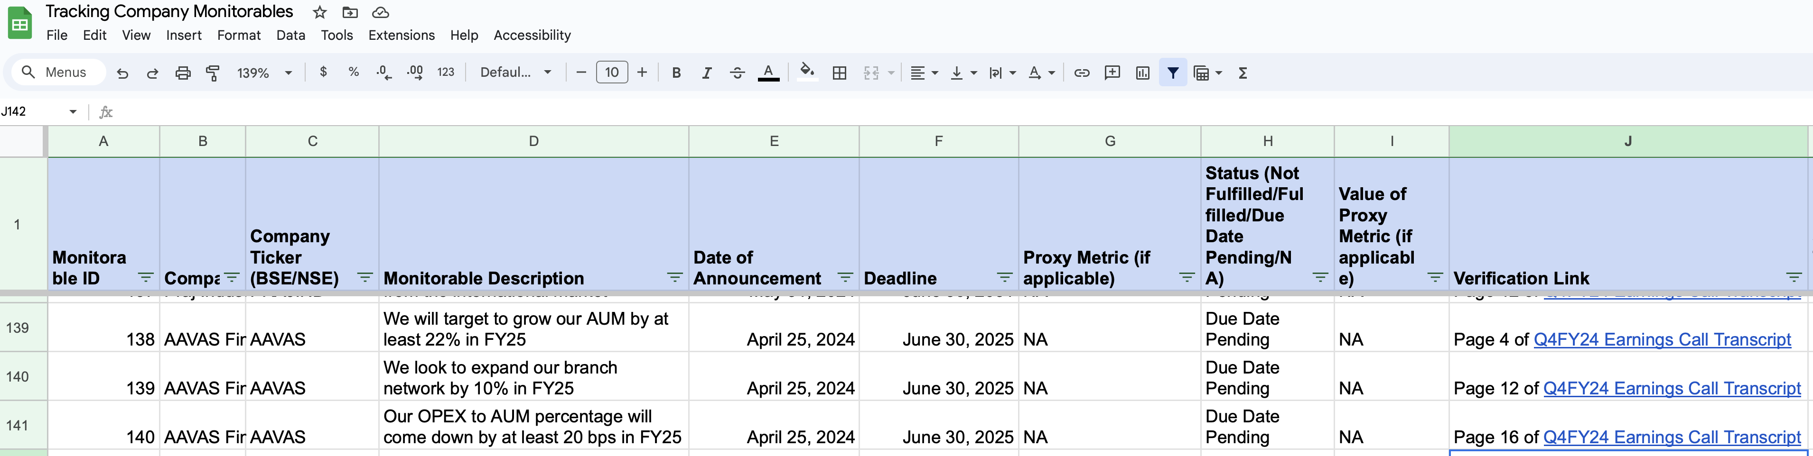
Task: Open the borders tool
Action: [839, 73]
